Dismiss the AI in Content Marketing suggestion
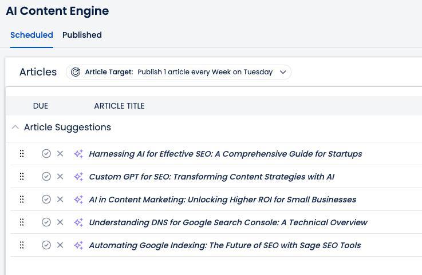The width and height of the screenshot is (422, 275). pos(60,200)
